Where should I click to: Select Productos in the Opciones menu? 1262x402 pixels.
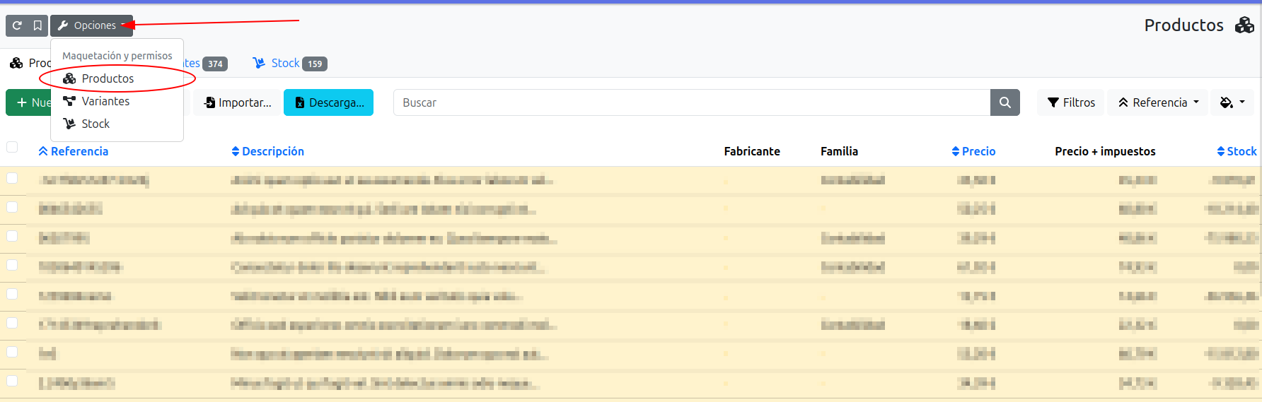pos(117,78)
